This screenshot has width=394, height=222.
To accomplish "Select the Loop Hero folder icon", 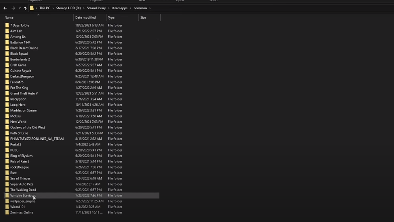I will (7, 105).
